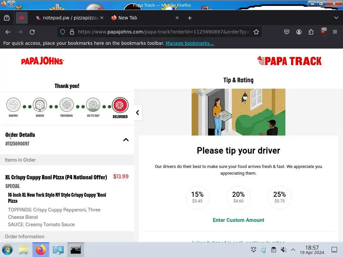The width and height of the screenshot is (343, 257).
Task: Click XL Crispy Cuppy Roni Pizza title
Action: [56, 177]
